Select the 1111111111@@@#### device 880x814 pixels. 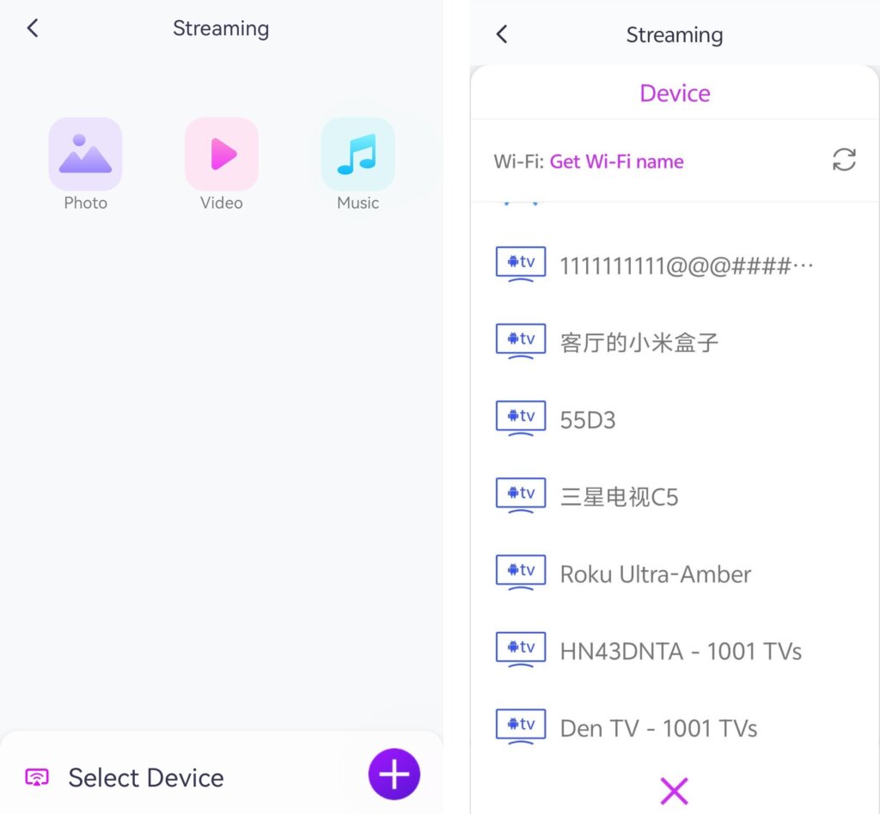(x=685, y=265)
